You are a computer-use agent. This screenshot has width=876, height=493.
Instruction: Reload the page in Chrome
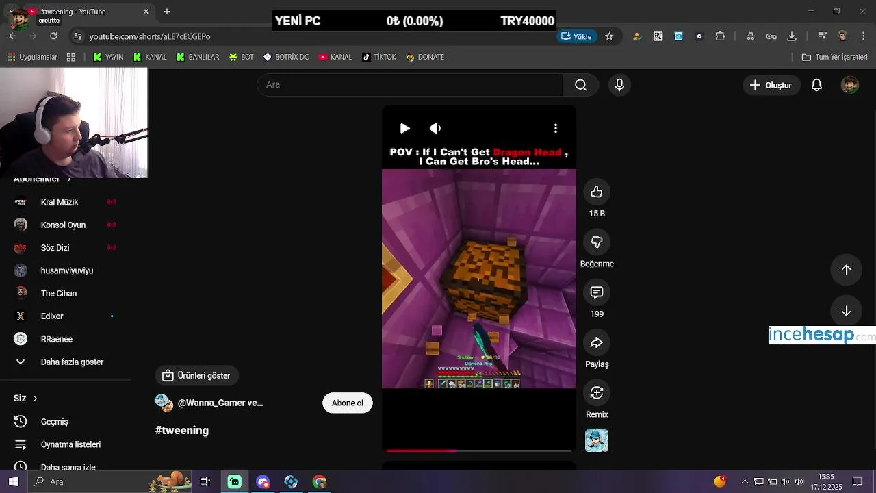point(53,36)
